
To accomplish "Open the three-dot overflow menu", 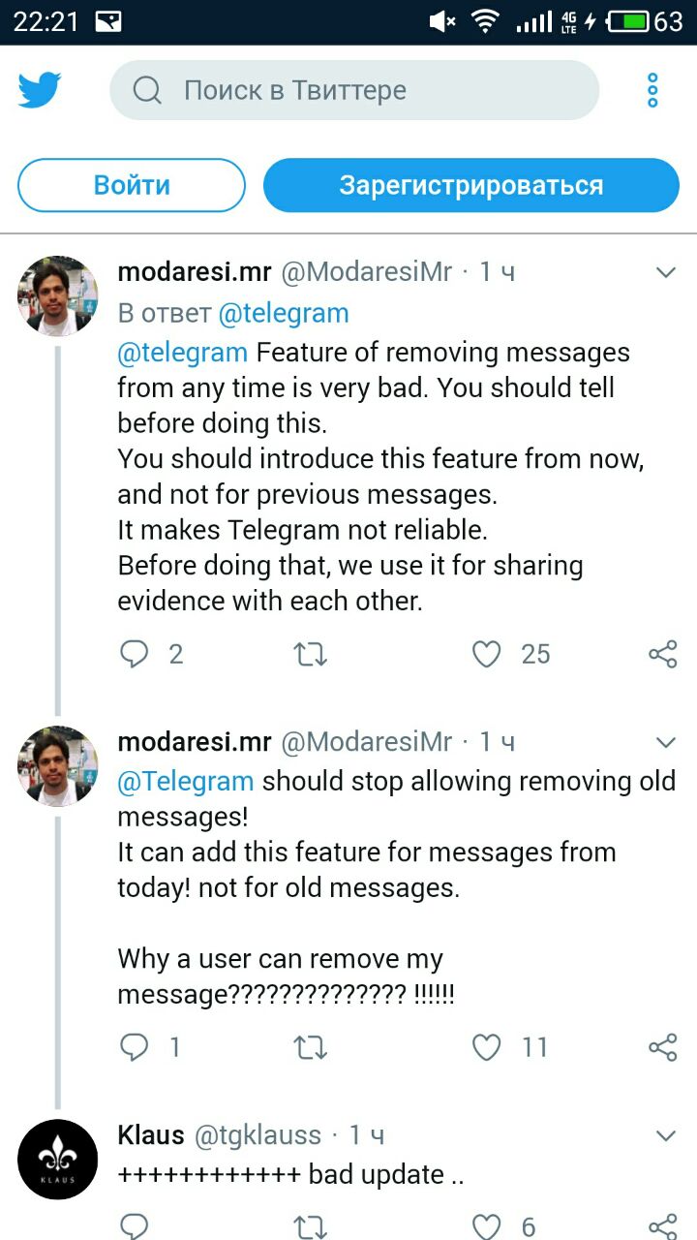I will point(652,90).
